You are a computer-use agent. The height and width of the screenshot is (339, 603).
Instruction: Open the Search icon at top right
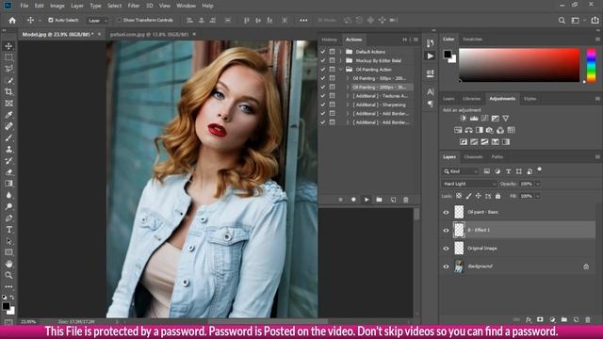click(562, 21)
